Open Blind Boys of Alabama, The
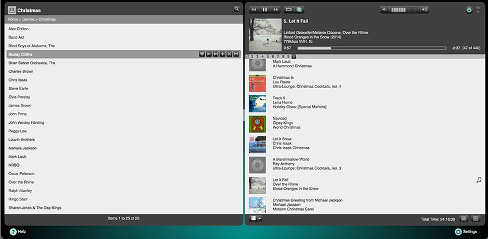This screenshot has height=239, width=488. (32, 46)
